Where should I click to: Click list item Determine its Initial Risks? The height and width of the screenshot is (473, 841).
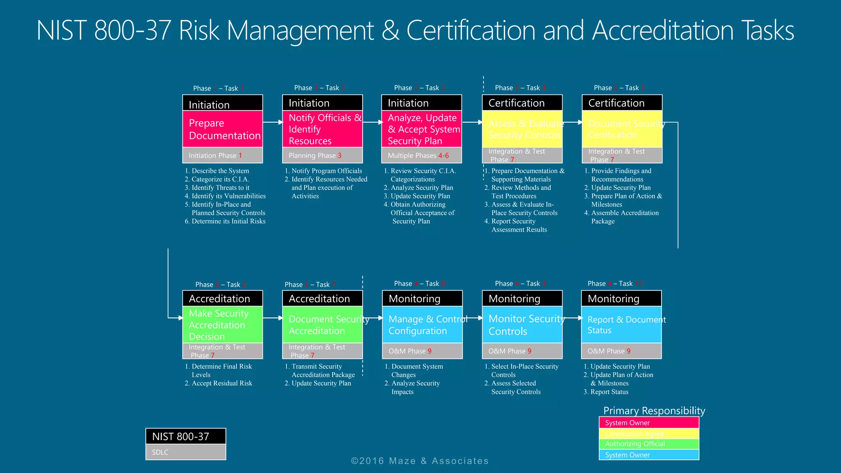225,221
